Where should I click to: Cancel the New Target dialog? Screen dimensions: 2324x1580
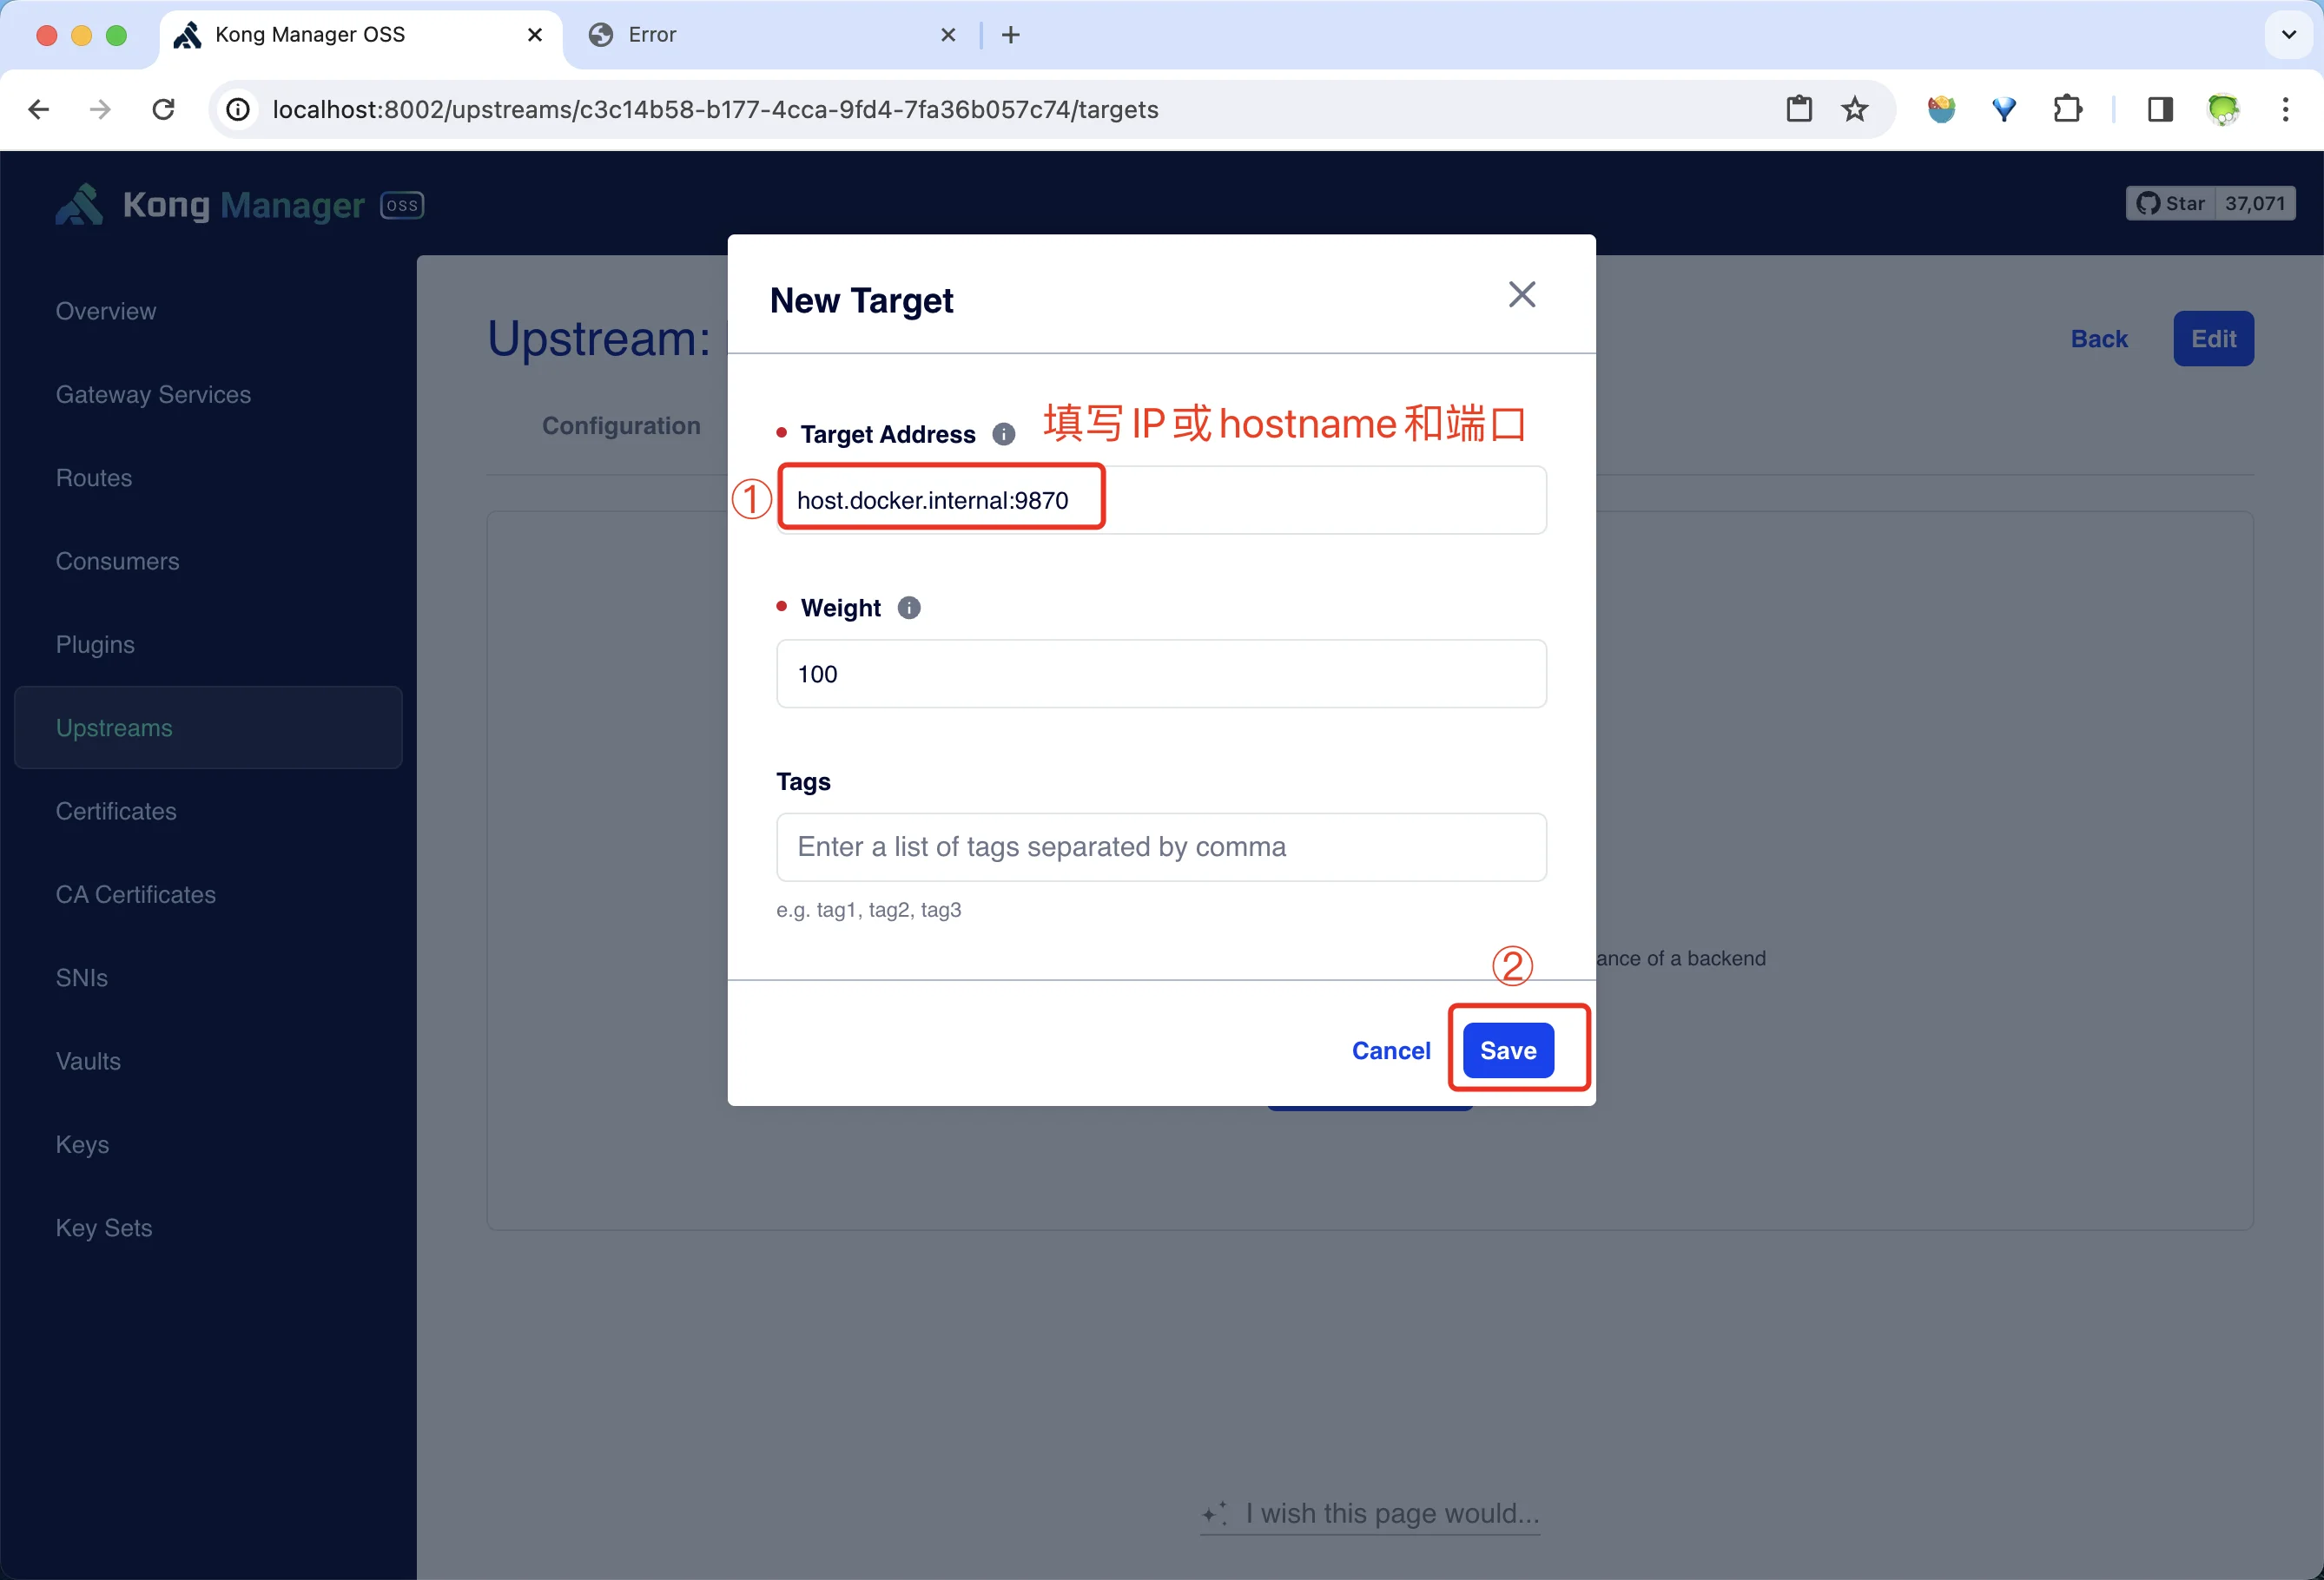1390,1050
